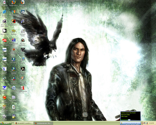Select the Adobe Reader 7.0 icon
The width and height of the screenshot is (156, 125).
(23, 88)
